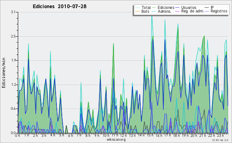Select the 'IP' legend entry

pyautogui.click(x=212, y=7)
